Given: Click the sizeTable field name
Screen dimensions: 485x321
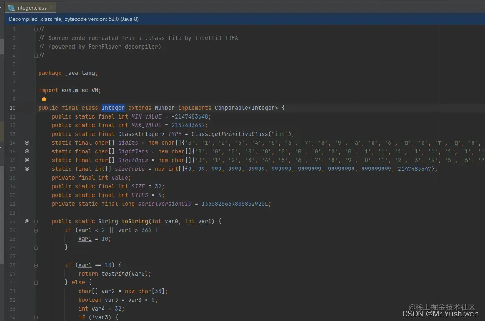Looking at the screenshot, I should coord(129,169).
